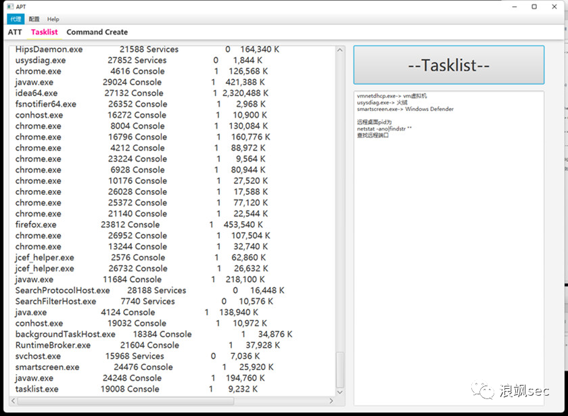Click the vertical scrollbar thumb of process list
Screen dimensions: 568x416
[x=339, y=370]
